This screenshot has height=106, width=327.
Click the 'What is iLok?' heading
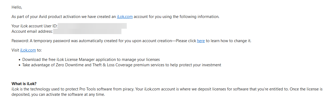[24, 83]
